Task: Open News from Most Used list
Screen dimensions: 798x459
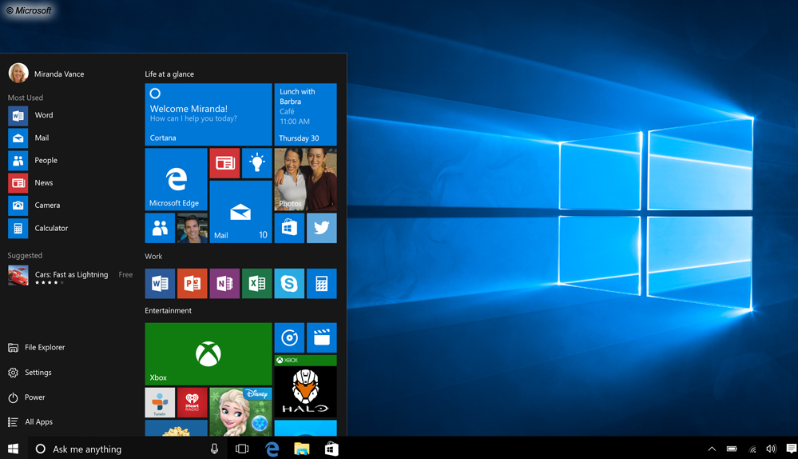Action: pyautogui.click(x=30, y=182)
